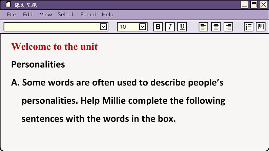This screenshot has width=269, height=151.
Task: Click the empty font name field
Action: [51, 27]
